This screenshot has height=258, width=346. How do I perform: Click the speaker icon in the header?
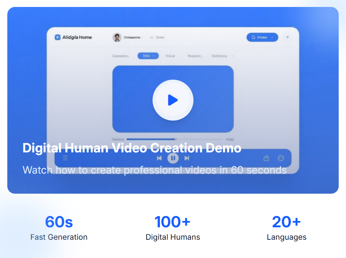click(151, 37)
